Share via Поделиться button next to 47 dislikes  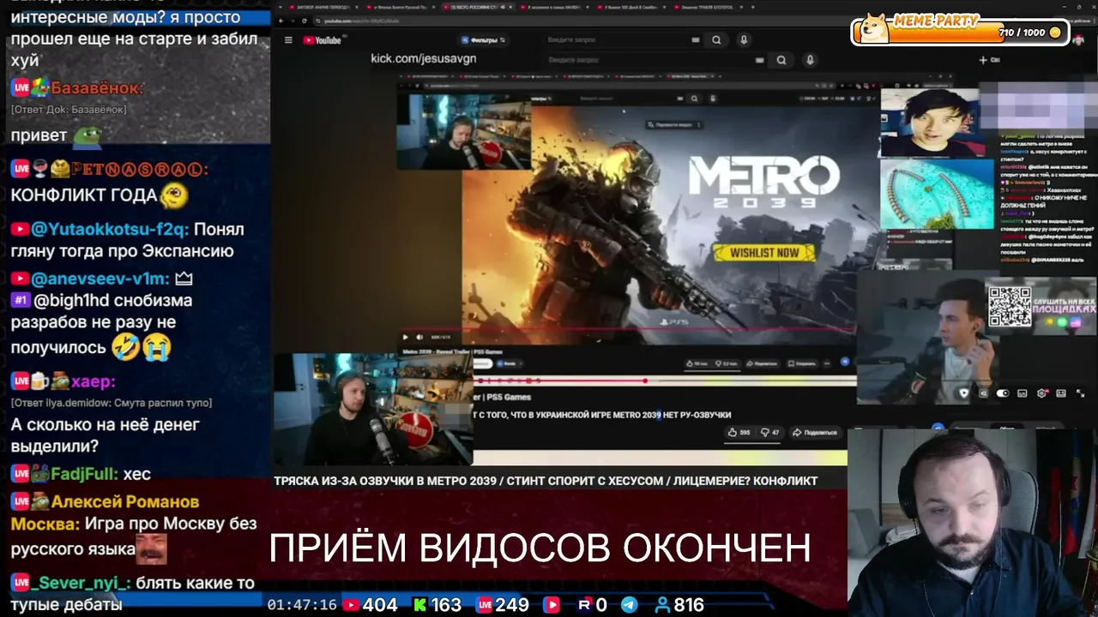(x=815, y=432)
